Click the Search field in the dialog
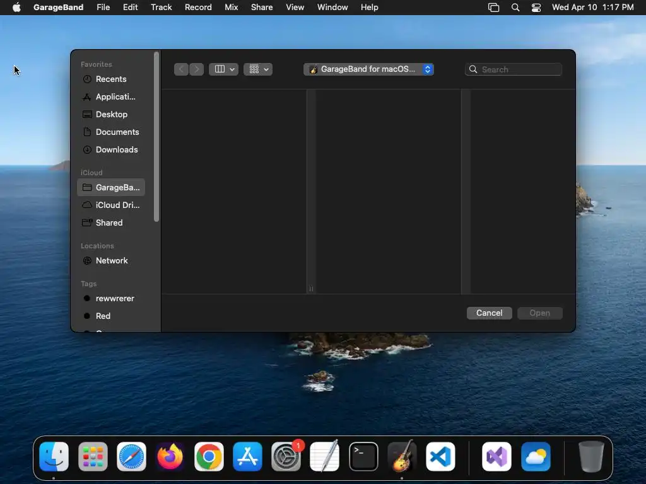The image size is (646, 484). (x=514, y=69)
